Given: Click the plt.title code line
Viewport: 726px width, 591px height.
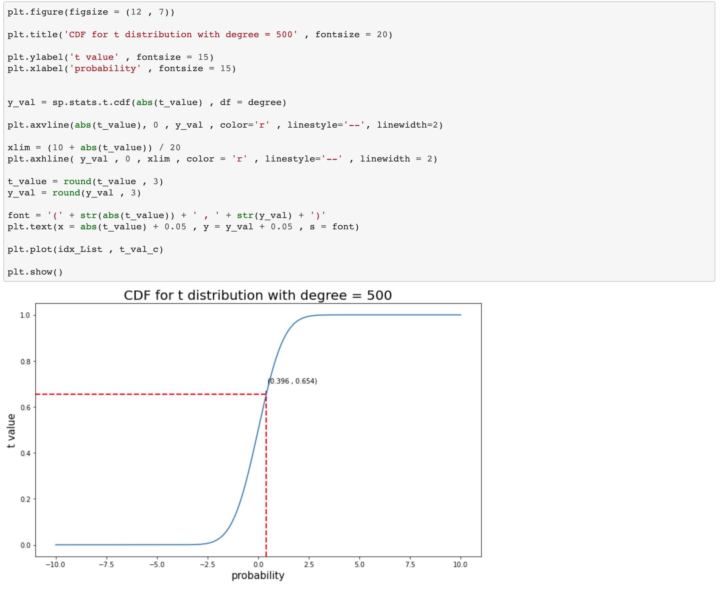Looking at the screenshot, I should click(200, 35).
